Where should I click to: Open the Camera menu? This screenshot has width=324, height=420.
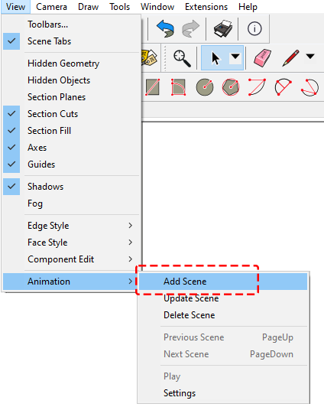pyautogui.click(x=52, y=7)
